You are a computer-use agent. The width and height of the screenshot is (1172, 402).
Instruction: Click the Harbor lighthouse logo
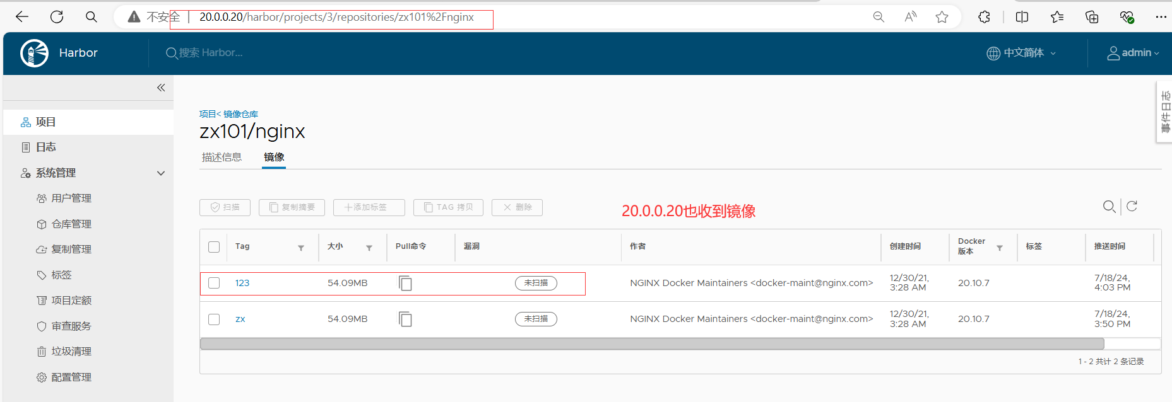(34, 53)
